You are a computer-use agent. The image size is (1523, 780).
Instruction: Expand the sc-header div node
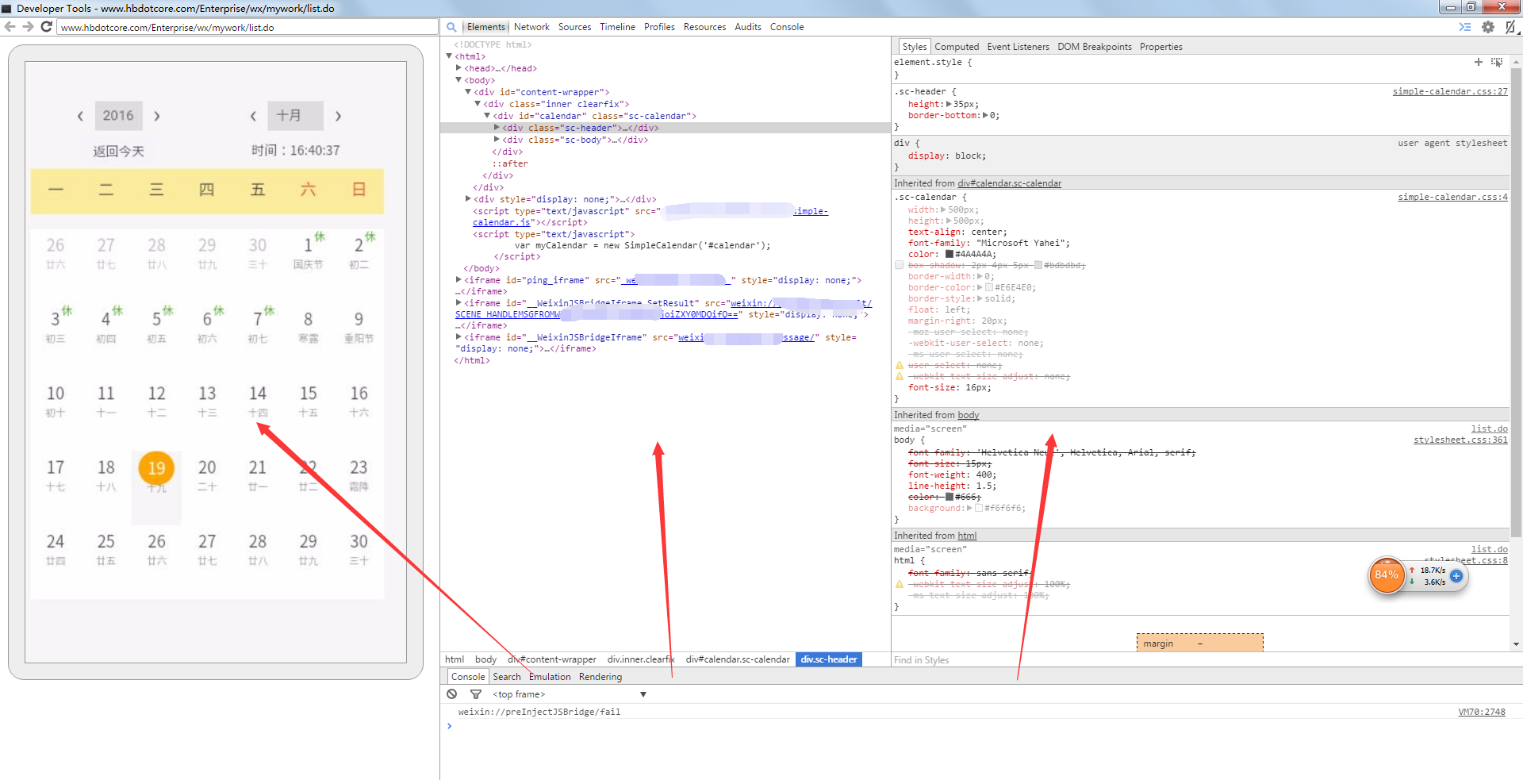coord(497,128)
